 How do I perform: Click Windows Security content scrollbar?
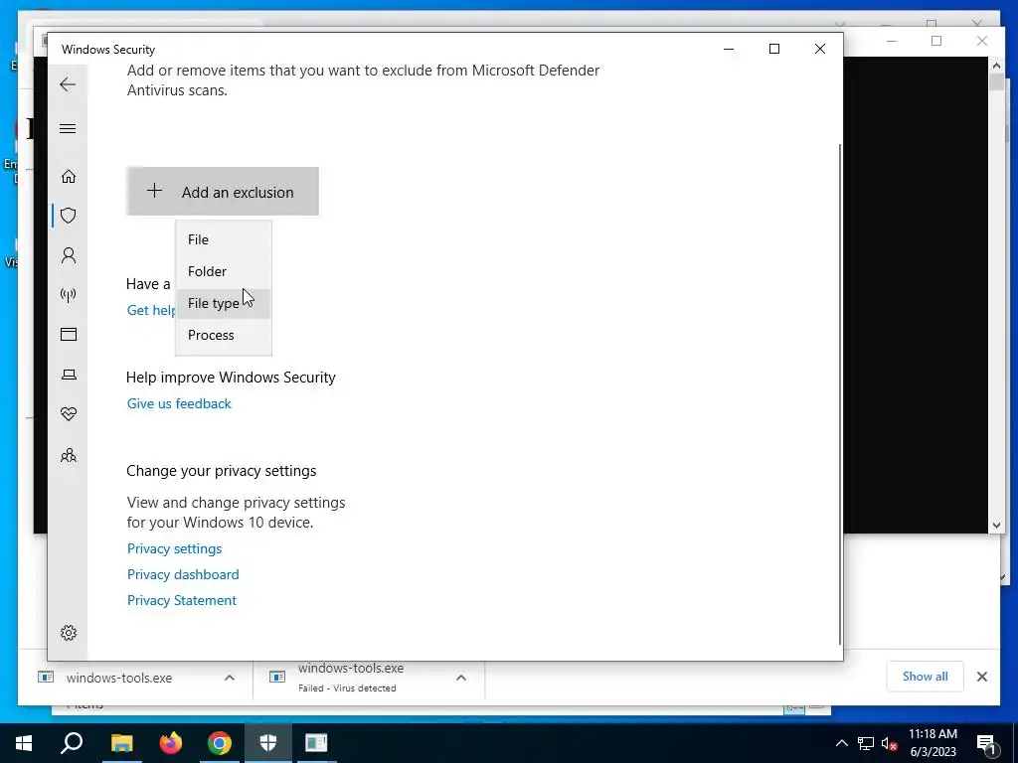click(x=840, y=394)
